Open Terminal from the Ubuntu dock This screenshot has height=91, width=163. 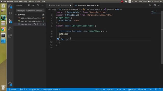pyautogui.click(x=3, y=35)
